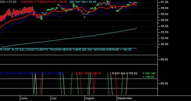Click the September month marker
The height and width of the screenshot is (101, 191).
(125, 98)
